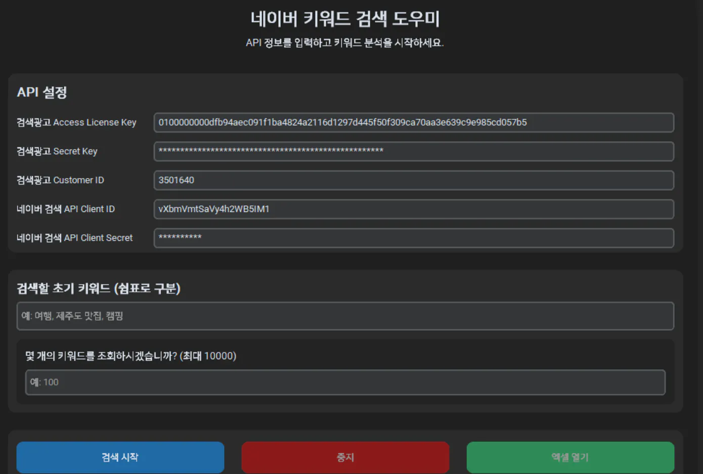The width and height of the screenshot is (703, 474).
Task: Click the 네이버 검색 API Client ID field
Action: click(414, 209)
